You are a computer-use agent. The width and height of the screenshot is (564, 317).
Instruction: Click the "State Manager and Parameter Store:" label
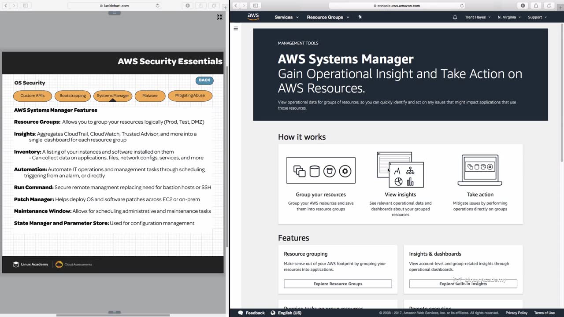tap(61, 223)
